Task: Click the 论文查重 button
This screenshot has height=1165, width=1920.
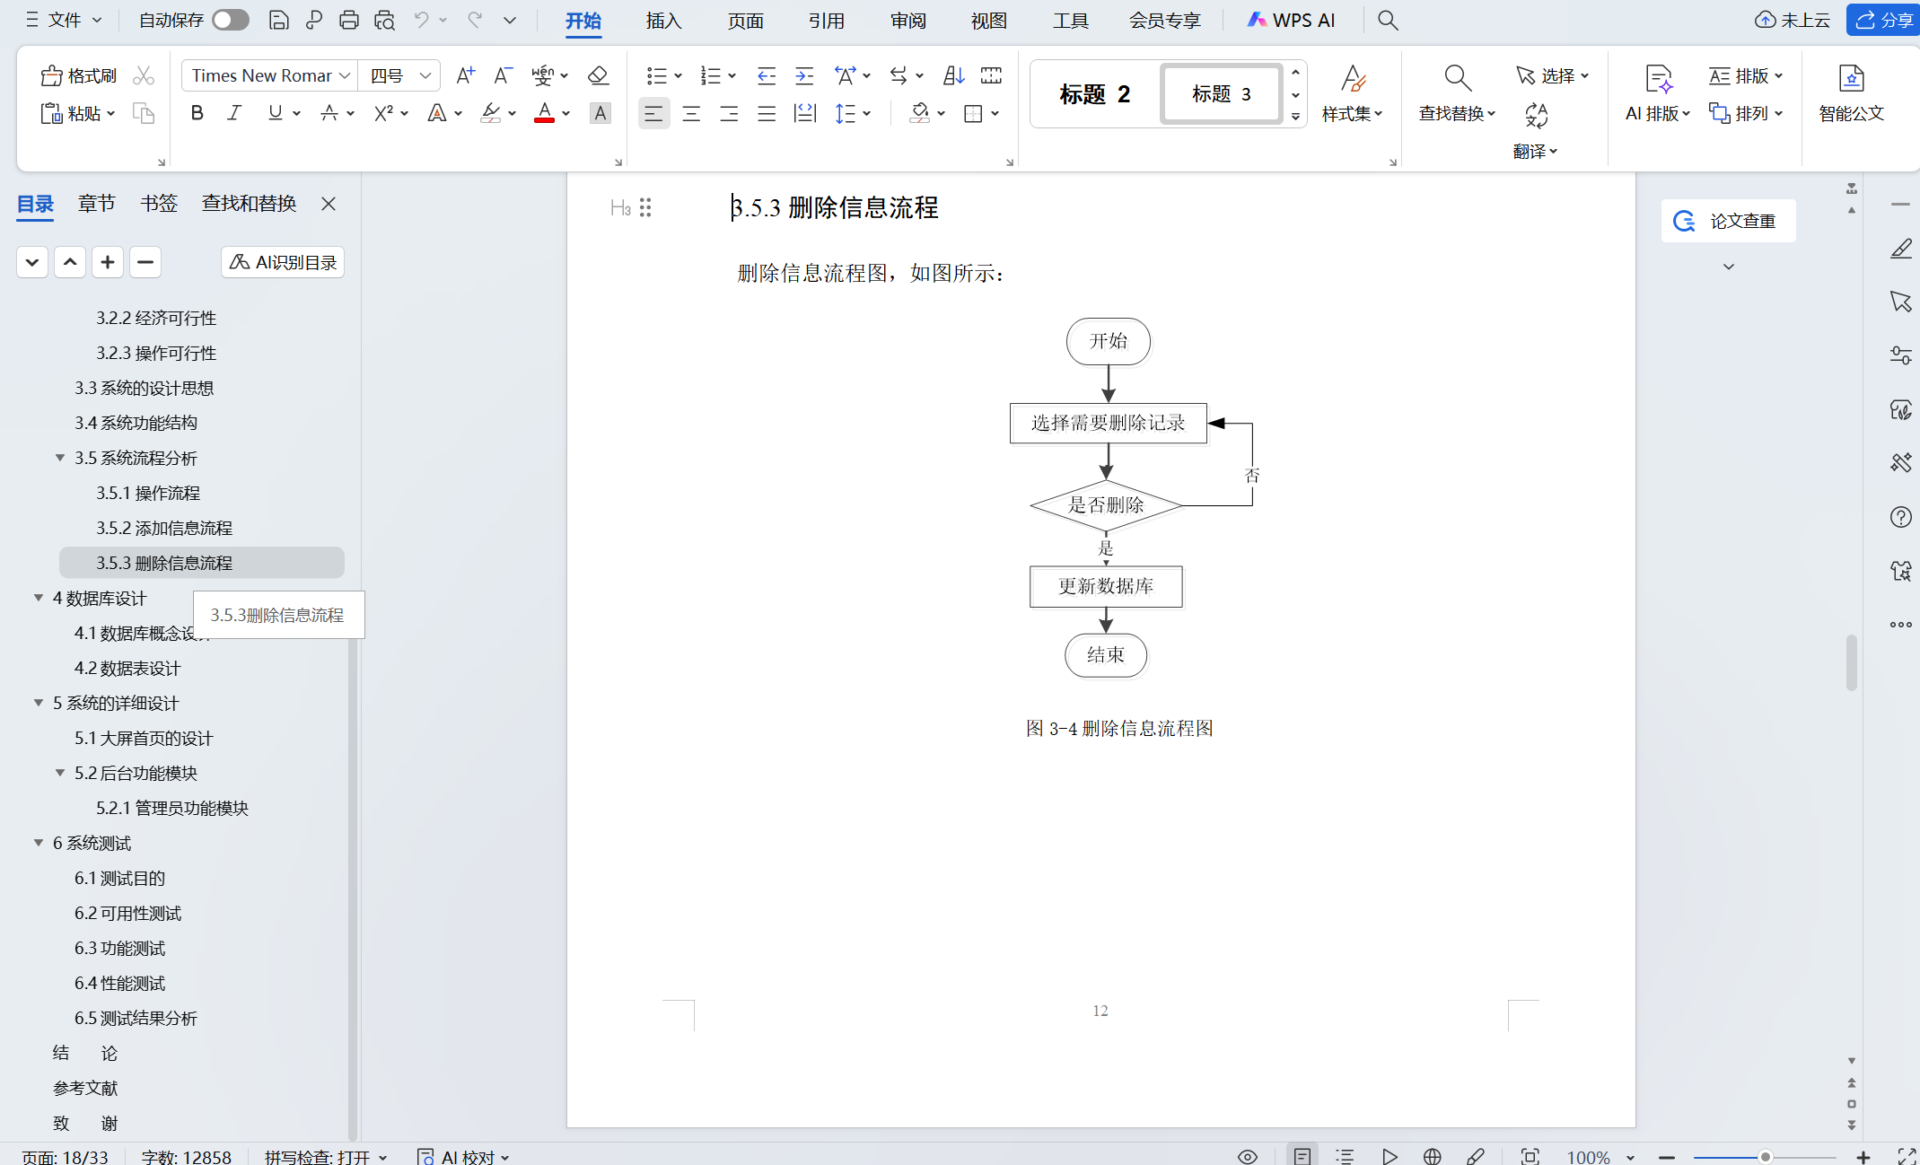Action: 1728,221
